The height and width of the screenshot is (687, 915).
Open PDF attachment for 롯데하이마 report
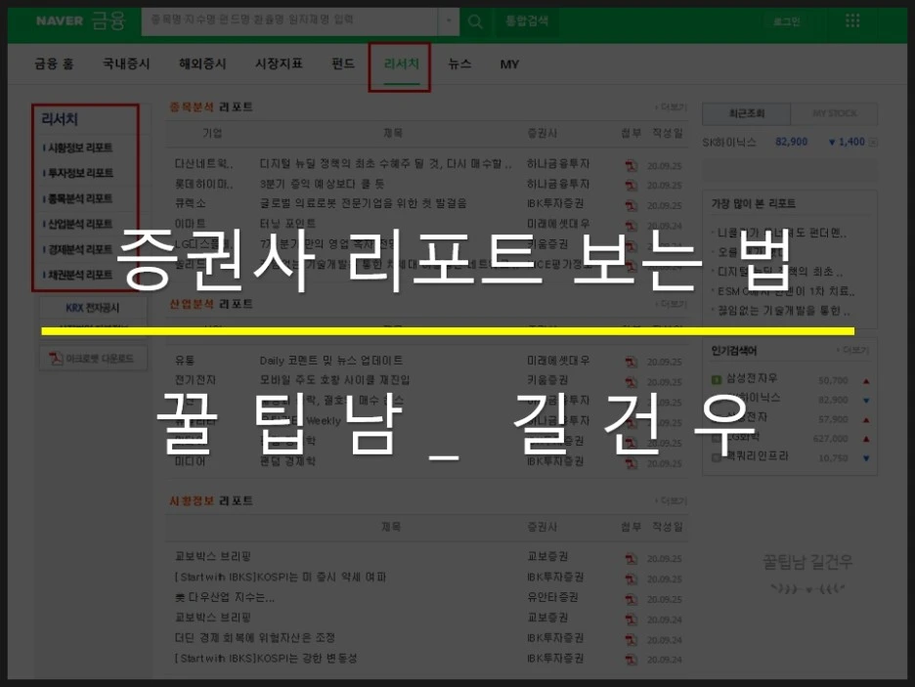click(x=631, y=186)
